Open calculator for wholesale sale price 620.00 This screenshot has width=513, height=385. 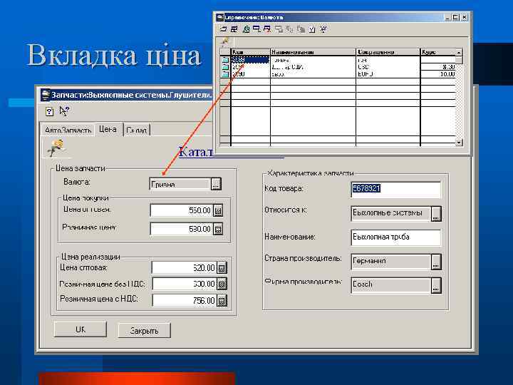pos(222,268)
